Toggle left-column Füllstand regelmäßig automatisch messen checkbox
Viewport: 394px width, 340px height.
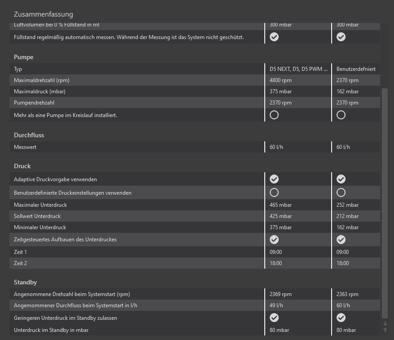(274, 37)
